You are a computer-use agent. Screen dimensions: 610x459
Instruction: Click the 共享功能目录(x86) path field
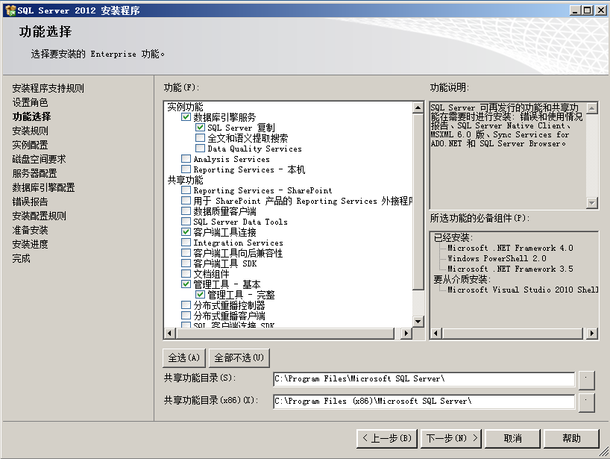click(x=424, y=402)
